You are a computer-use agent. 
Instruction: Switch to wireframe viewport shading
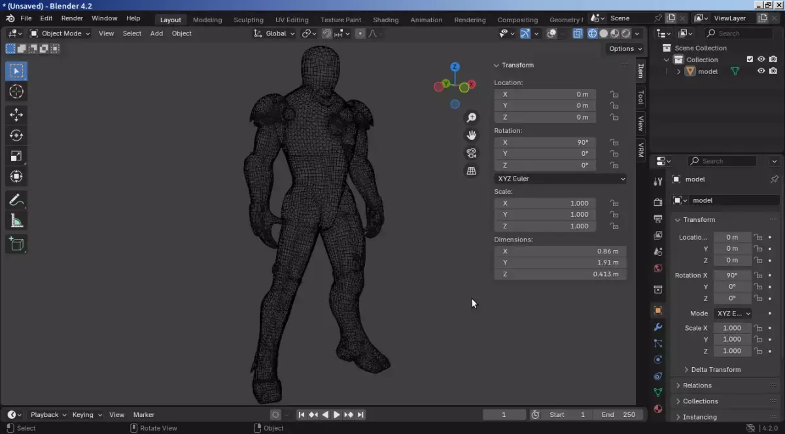pos(593,33)
